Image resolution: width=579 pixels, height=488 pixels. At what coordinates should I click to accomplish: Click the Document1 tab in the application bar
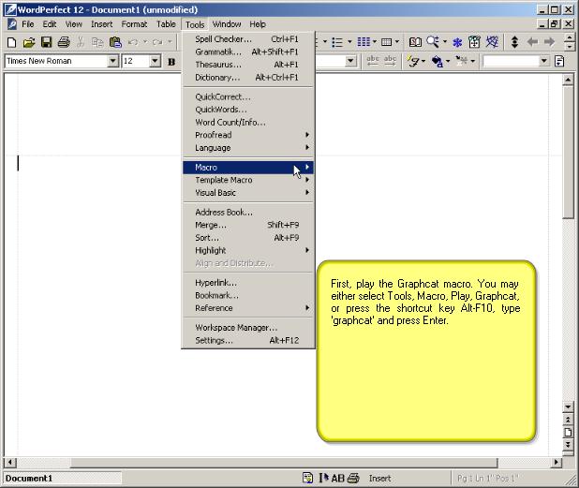63,479
